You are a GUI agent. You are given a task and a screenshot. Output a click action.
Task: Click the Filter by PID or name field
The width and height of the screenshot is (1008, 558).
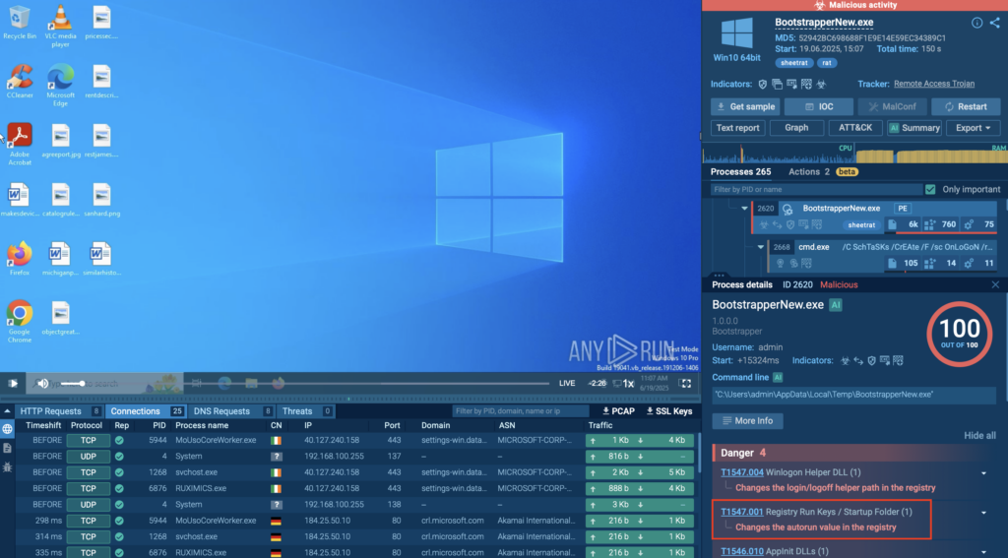[815, 189]
